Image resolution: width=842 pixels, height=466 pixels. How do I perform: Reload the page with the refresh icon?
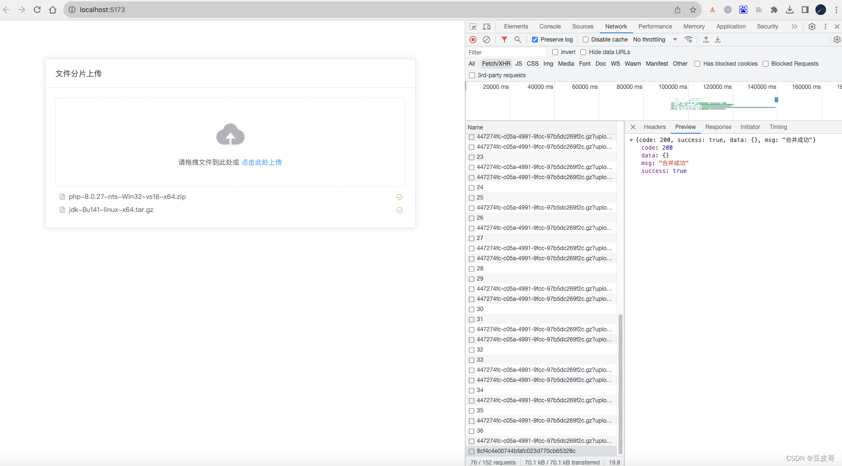tap(37, 10)
